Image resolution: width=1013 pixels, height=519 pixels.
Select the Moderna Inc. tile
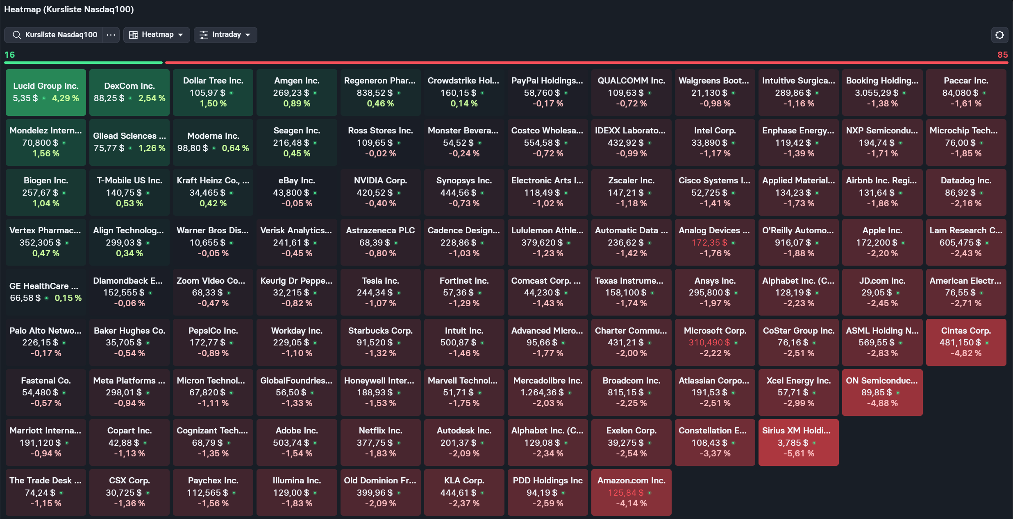(213, 142)
